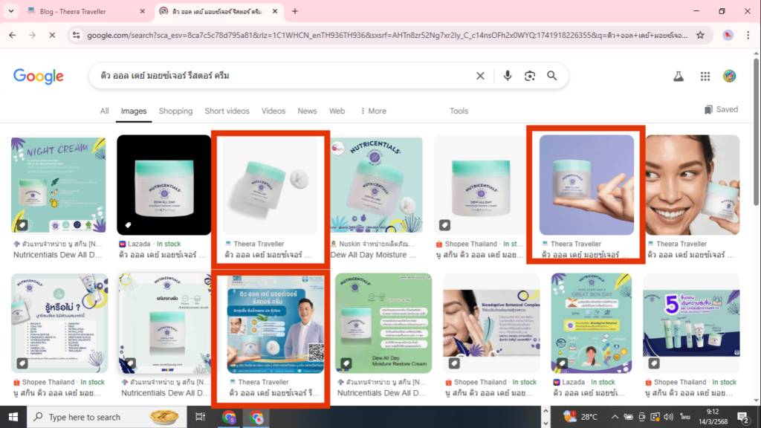Click the Saved bookmark flag icon
This screenshot has height=428, width=761.
pos(707,108)
